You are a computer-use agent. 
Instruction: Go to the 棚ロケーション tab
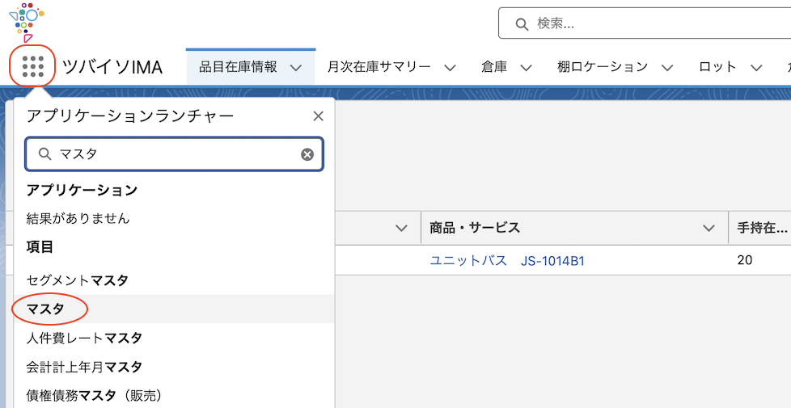[603, 67]
